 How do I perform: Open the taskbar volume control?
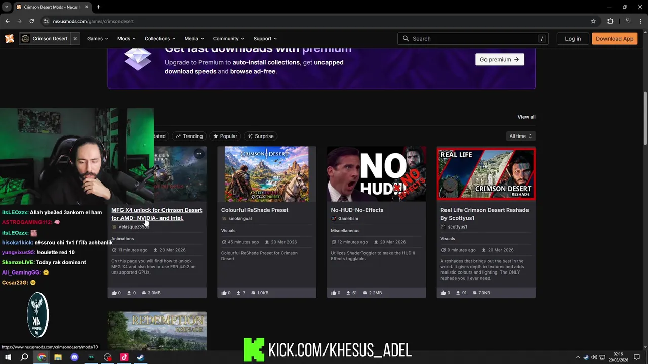pos(594,357)
